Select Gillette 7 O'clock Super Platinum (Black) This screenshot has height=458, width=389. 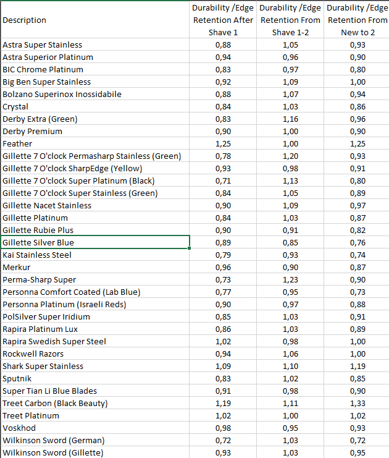point(95,181)
